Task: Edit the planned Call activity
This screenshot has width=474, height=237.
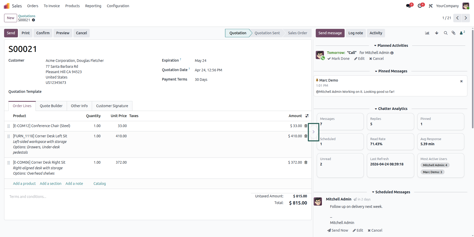Action: (x=359, y=59)
